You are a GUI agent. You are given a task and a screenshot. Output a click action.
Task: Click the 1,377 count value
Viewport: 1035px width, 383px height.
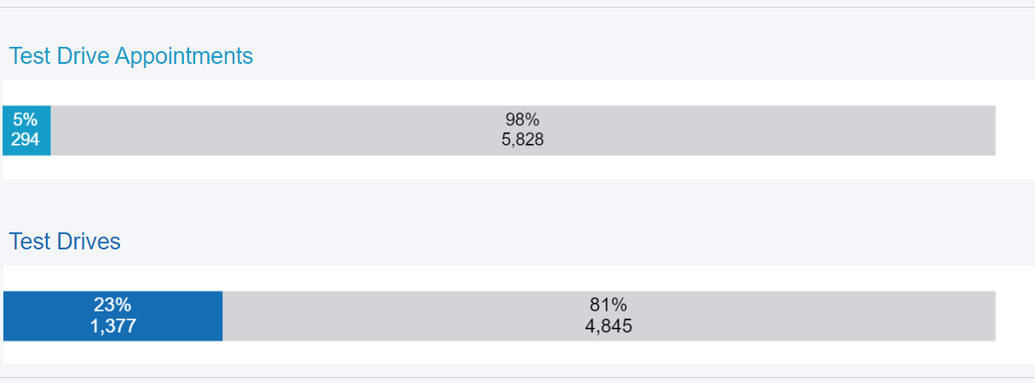point(112,325)
